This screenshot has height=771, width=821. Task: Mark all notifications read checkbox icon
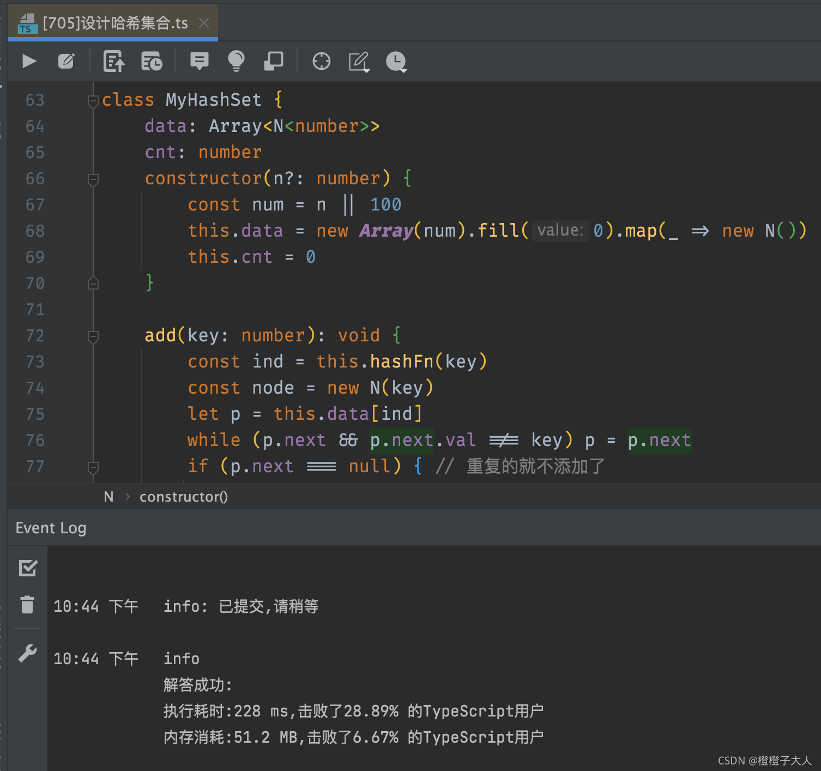click(28, 568)
